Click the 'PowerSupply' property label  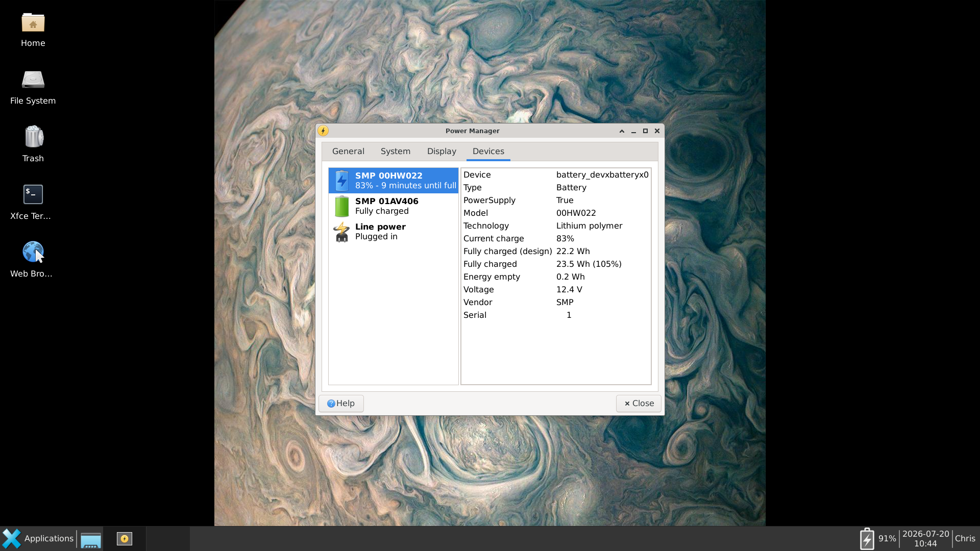489,201
